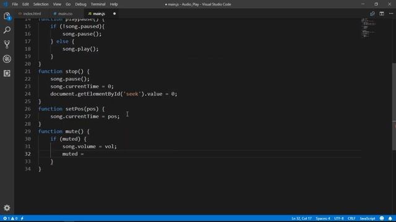The width and height of the screenshot is (396, 222).
Task: Click the minimap code overview
Action: tap(368, 28)
